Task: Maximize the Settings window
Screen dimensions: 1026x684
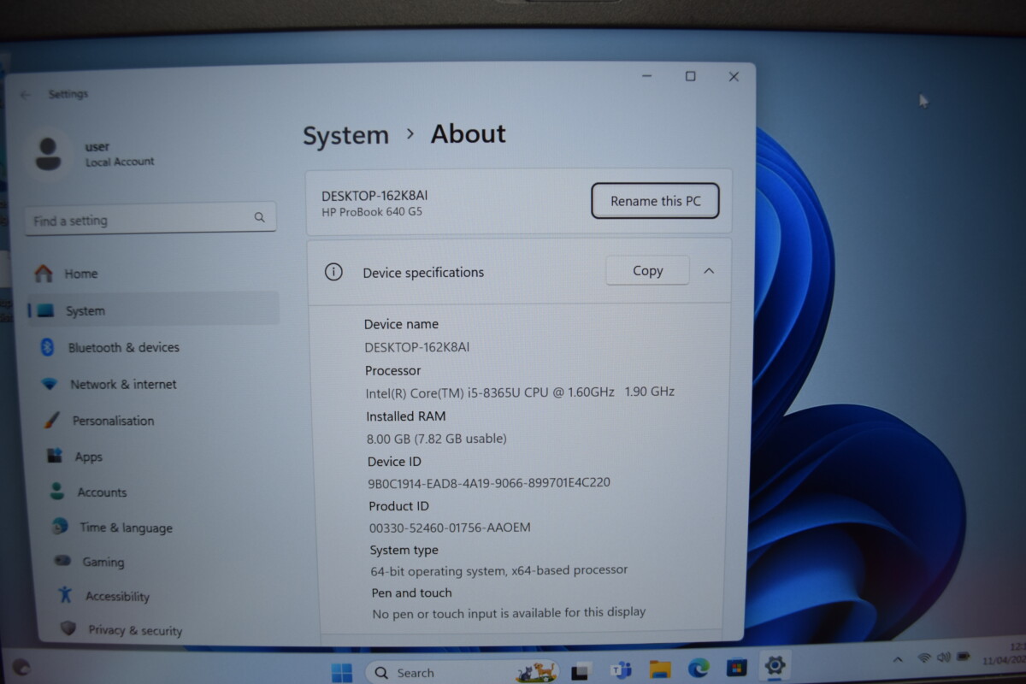Action: [691, 76]
